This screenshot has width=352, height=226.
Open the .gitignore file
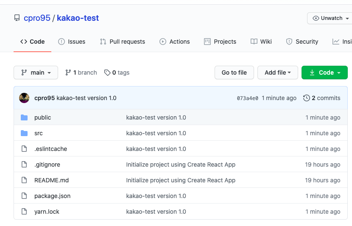click(47, 165)
